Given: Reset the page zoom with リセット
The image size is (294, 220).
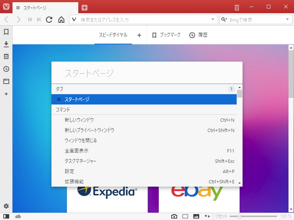Looking at the screenshot, I should coord(220,216).
